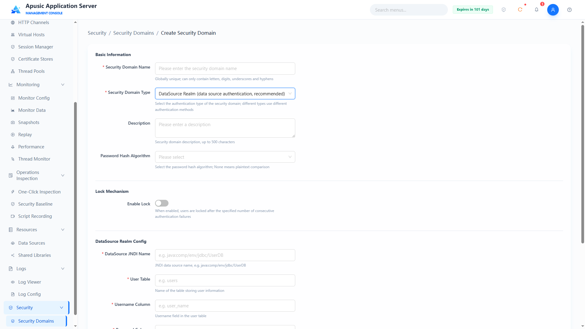This screenshot has width=585, height=329.
Task: Open Certificate Stores menu item
Action: coord(36,59)
